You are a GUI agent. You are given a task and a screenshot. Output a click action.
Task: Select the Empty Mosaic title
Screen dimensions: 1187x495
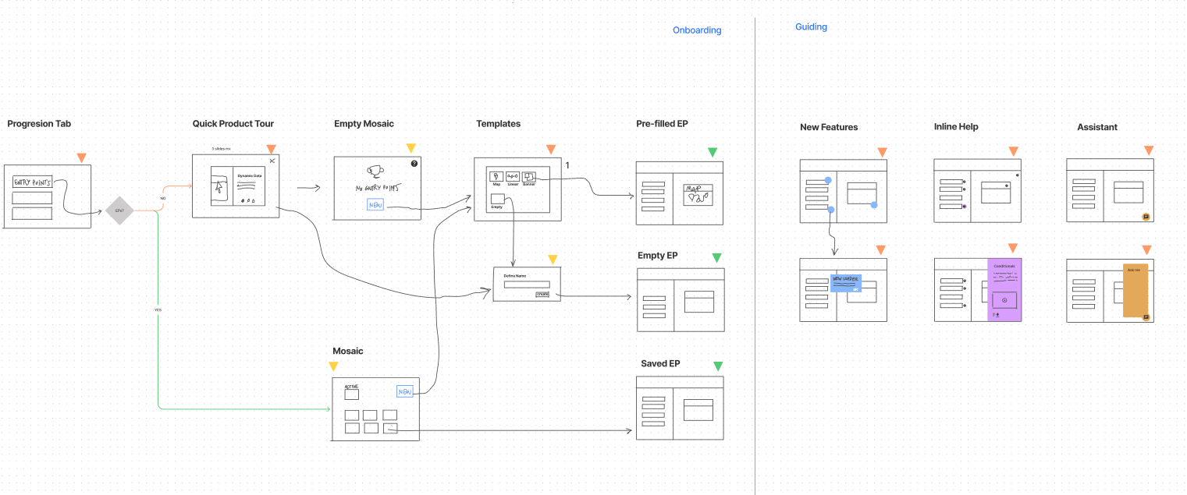(x=364, y=123)
